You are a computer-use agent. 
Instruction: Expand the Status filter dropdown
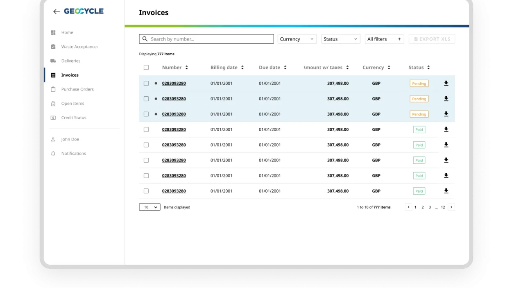tap(340, 39)
